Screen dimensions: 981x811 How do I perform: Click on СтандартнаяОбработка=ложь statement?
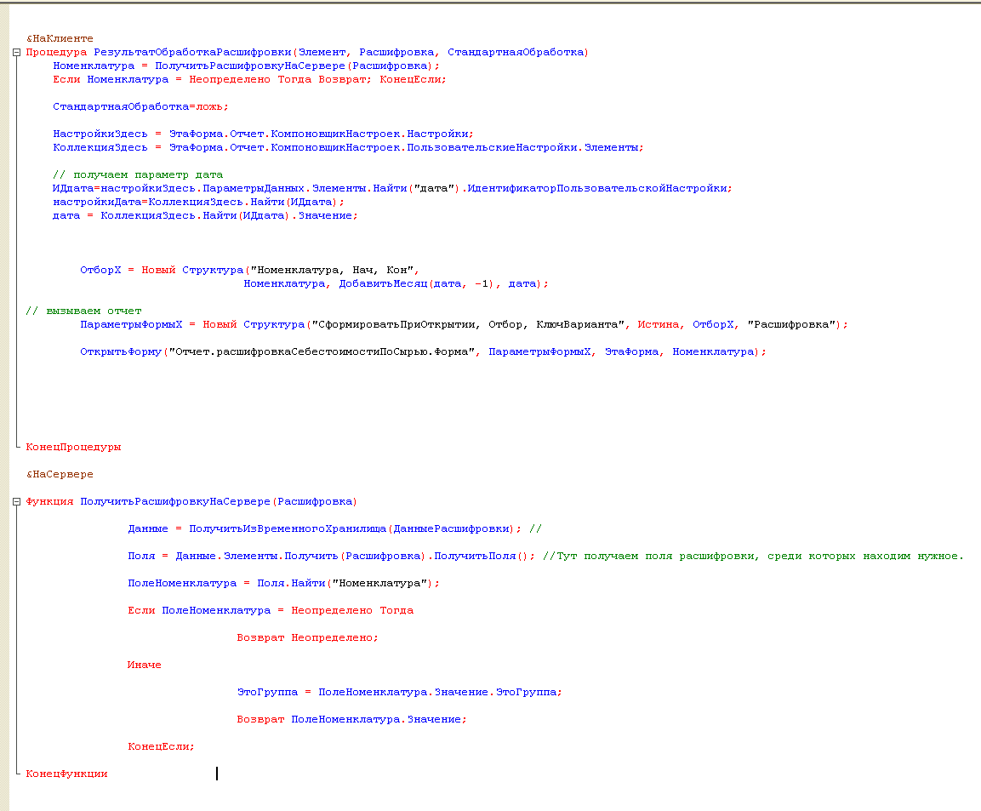(x=140, y=106)
